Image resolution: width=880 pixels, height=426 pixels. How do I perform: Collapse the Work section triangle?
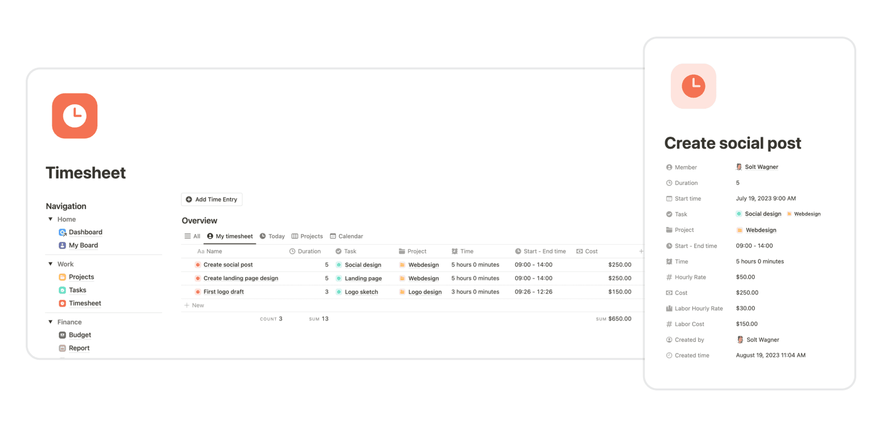click(50, 264)
